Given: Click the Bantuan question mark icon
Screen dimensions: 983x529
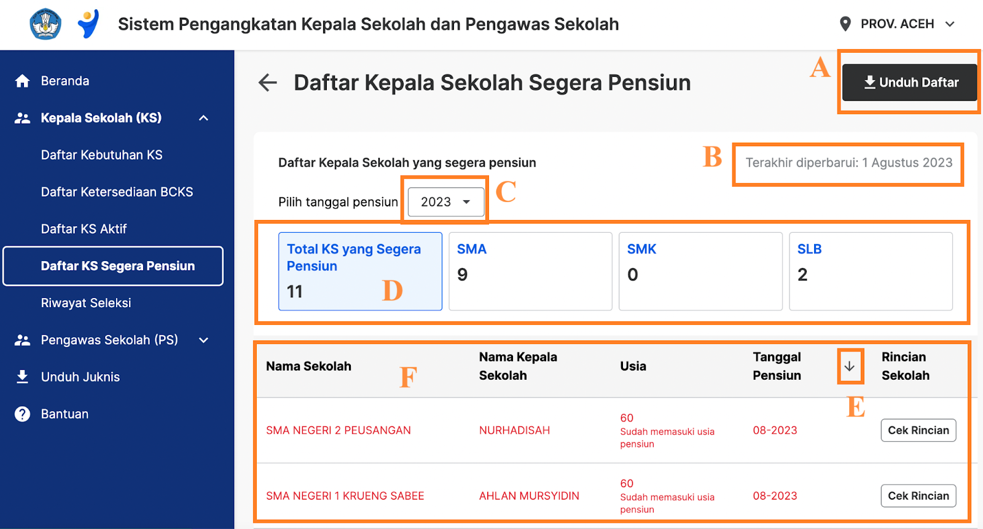Looking at the screenshot, I should click(23, 414).
